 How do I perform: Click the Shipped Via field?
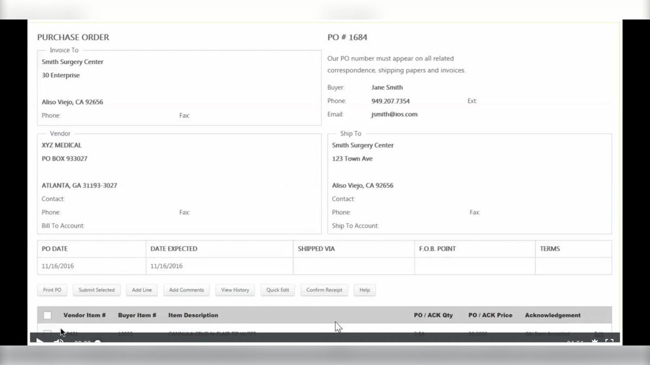(353, 265)
